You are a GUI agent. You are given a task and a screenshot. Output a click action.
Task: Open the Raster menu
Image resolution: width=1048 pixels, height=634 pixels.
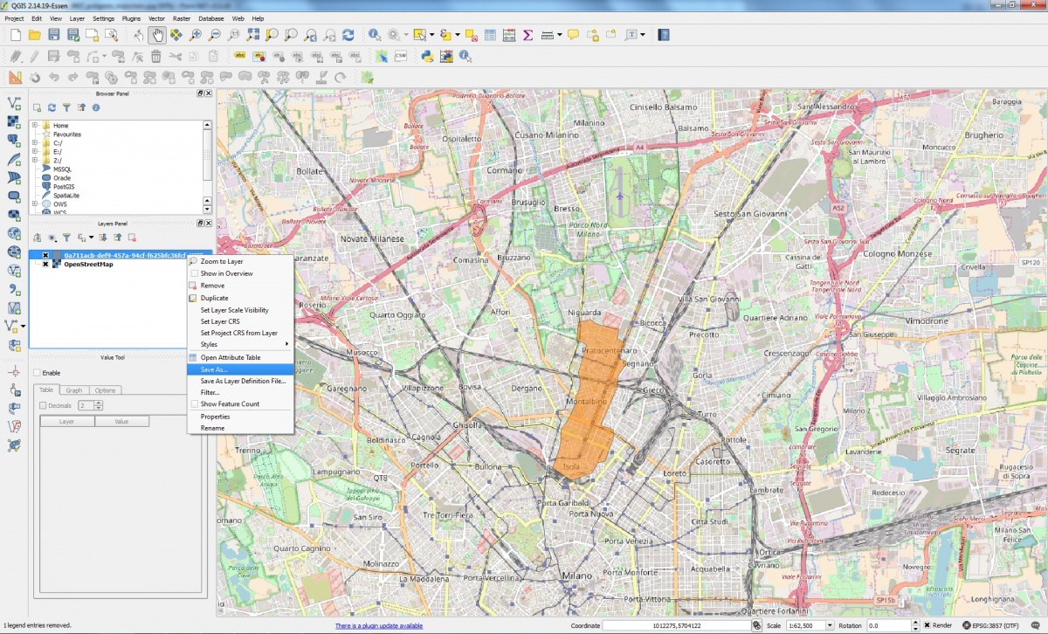182,17
